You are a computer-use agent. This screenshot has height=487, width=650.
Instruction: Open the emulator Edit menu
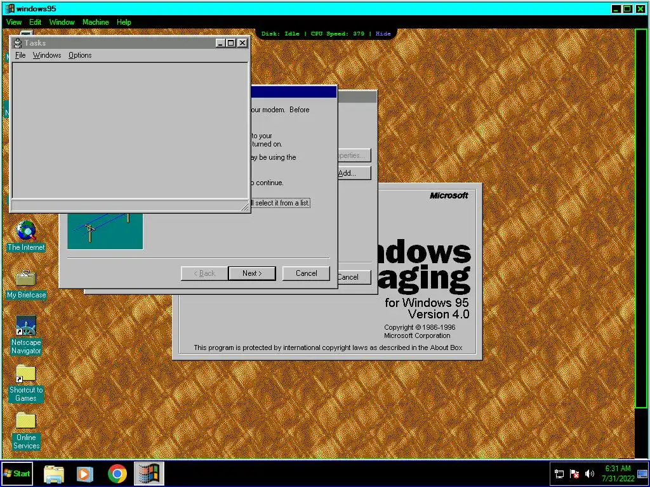(x=36, y=22)
